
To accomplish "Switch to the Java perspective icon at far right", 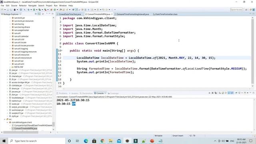I will point(254,10).
